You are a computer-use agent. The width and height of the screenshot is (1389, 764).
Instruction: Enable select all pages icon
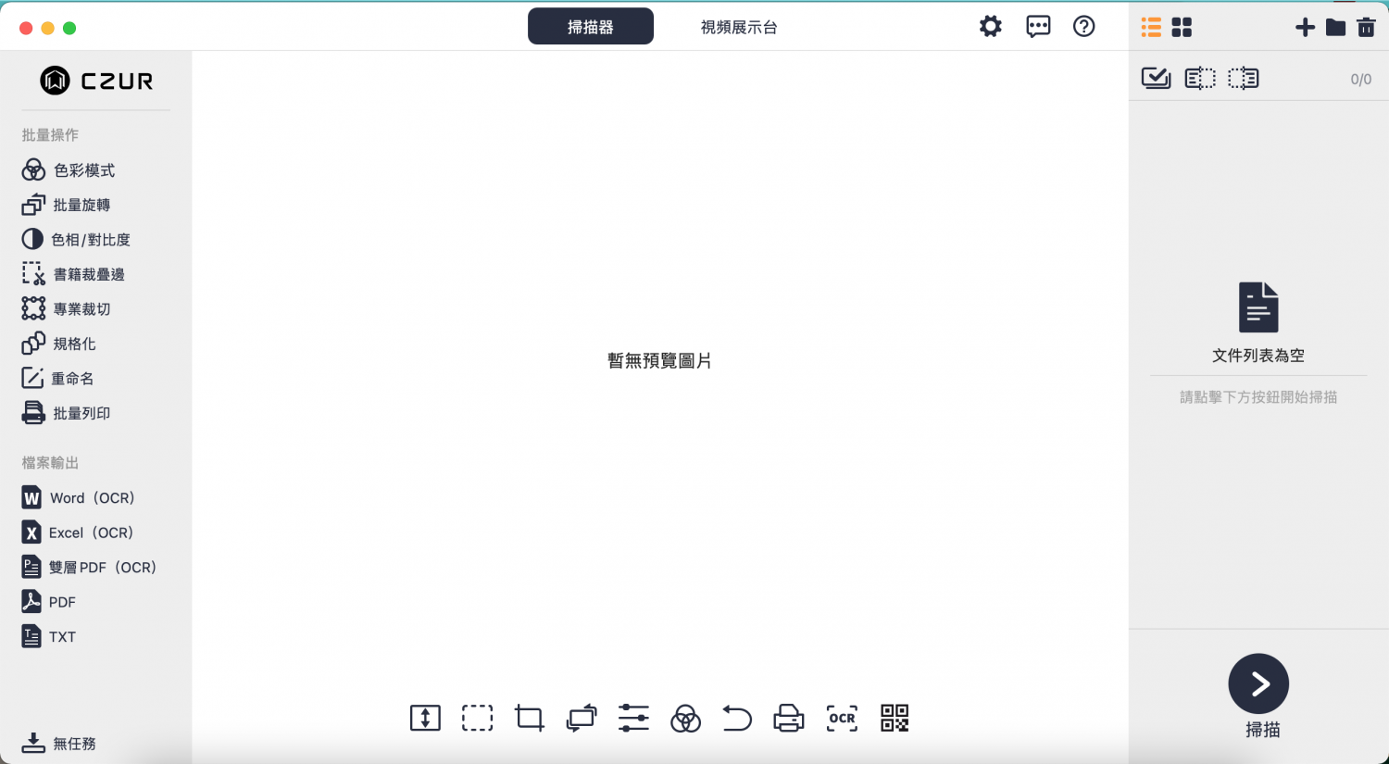click(1156, 78)
